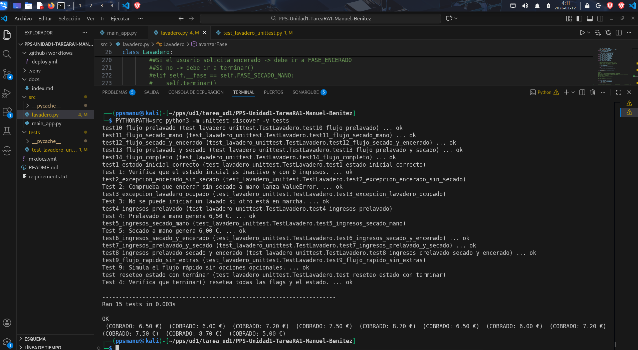Open Firefox from the taskbar
The image size is (638, 350).
coord(51,6)
